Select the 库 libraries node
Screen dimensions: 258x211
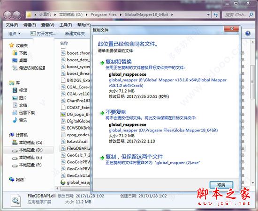pyautogui.click(x=15, y=83)
